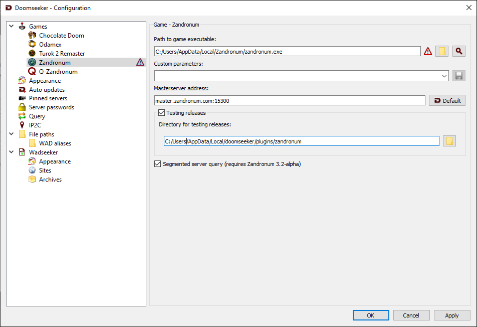Open Turok 2 Remaster settings

click(x=62, y=54)
